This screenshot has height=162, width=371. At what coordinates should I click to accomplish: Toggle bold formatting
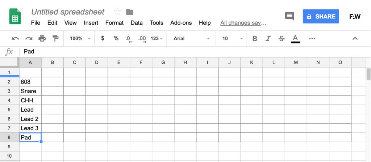(255, 38)
